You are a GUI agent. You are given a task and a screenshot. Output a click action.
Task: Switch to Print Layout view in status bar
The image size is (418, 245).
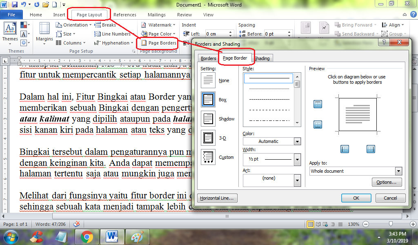point(310,224)
